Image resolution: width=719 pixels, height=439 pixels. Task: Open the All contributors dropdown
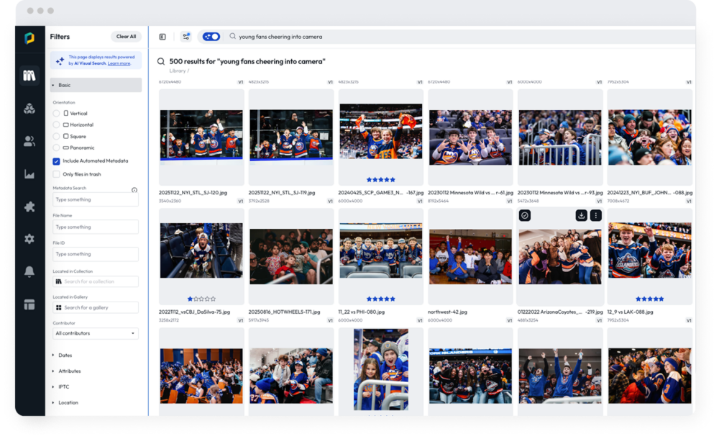pyautogui.click(x=96, y=334)
